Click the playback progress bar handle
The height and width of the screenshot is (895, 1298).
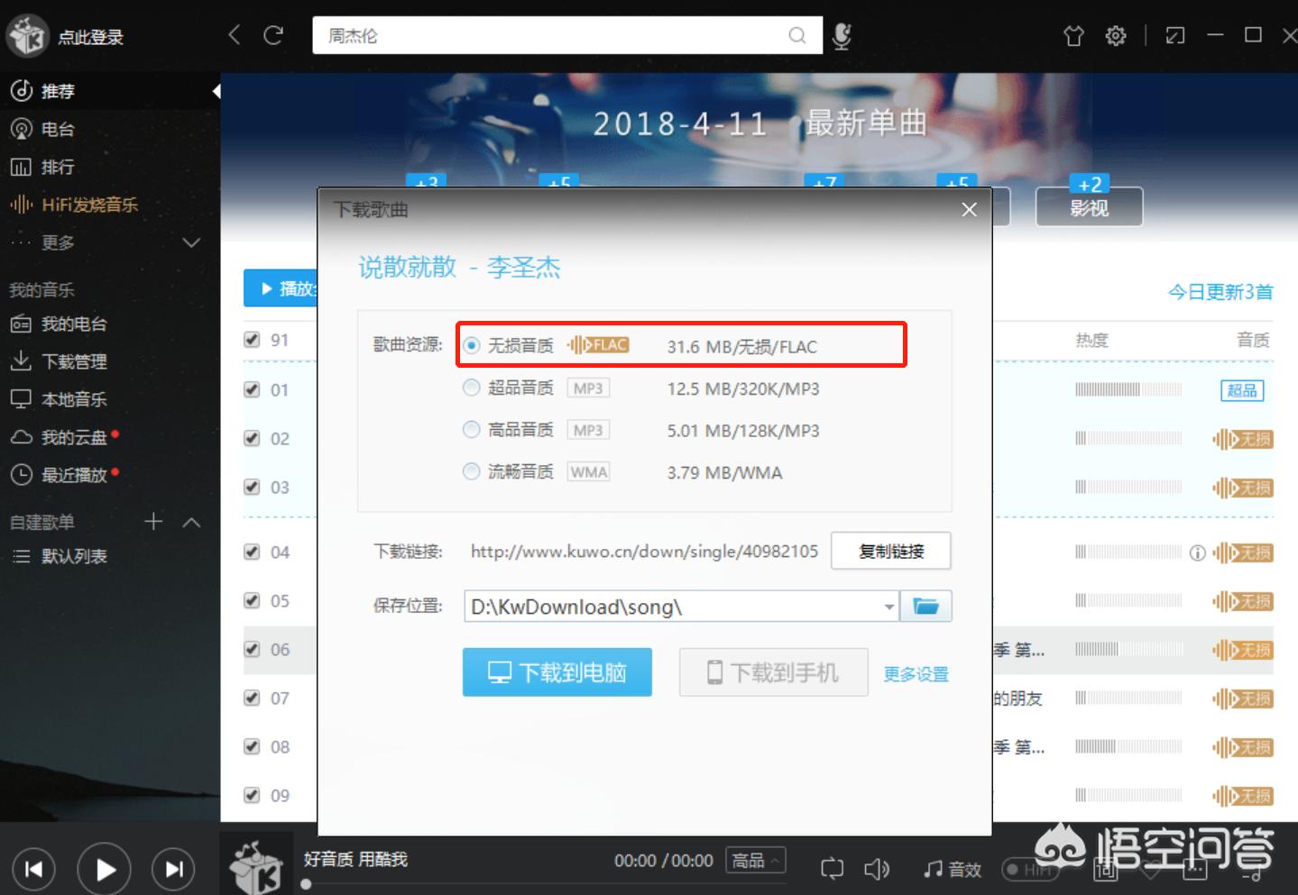click(x=307, y=884)
